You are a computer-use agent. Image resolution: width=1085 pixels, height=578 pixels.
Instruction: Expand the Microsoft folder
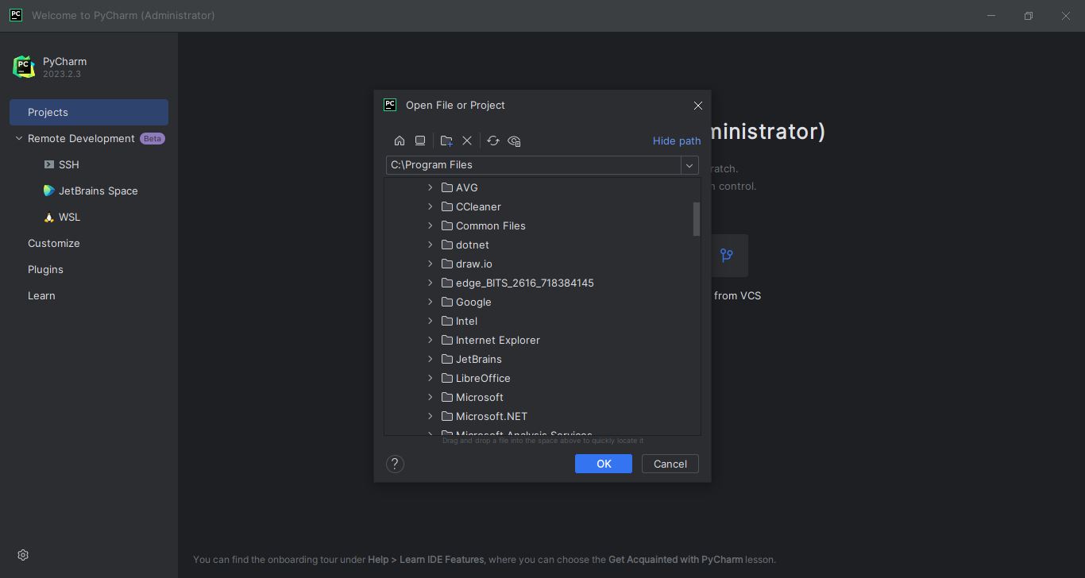pos(431,397)
